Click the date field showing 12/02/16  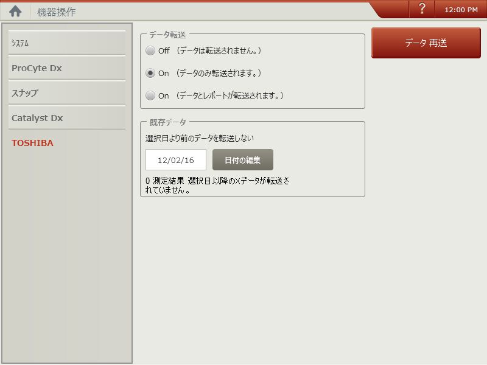coord(175,159)
